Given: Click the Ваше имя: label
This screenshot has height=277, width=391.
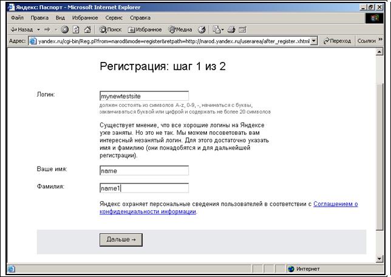Looking at the screenshot, I should pyautogui.click(x=52, y=169).
